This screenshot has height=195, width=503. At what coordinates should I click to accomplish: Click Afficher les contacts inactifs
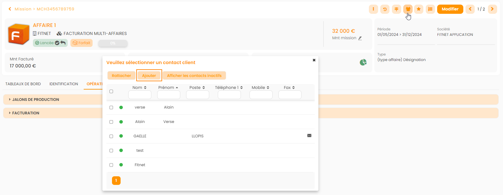coord(194,76)
